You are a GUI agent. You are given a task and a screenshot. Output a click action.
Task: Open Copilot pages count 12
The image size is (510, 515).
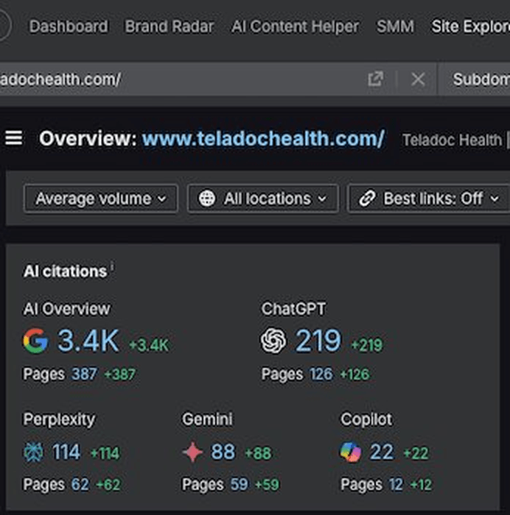click(396, 485)
